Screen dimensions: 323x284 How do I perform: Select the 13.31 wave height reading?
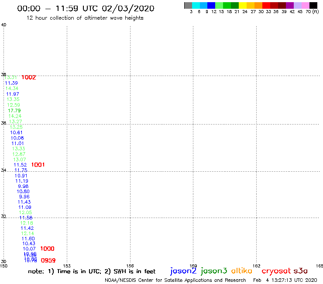click(x=10, y=77)
